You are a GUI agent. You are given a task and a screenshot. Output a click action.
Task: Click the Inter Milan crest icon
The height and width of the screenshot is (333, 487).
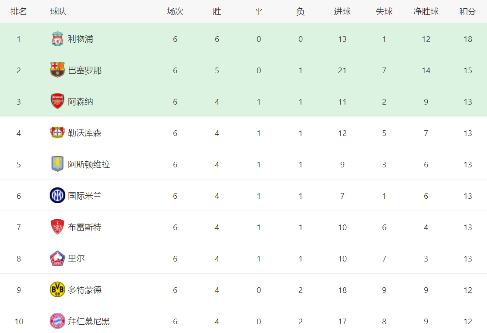click(57, 196)
